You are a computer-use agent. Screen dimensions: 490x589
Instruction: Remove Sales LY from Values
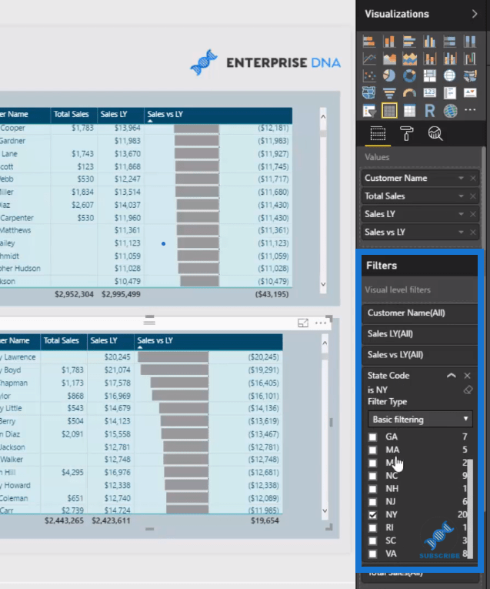(473, 214)
